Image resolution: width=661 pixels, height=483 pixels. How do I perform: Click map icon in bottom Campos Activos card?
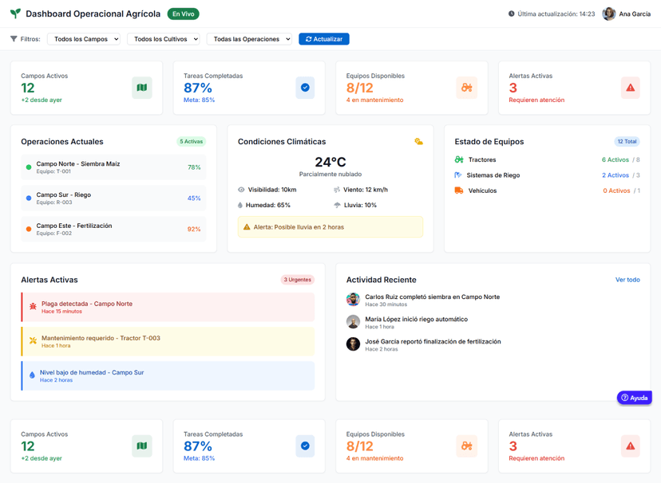[142, 446]
